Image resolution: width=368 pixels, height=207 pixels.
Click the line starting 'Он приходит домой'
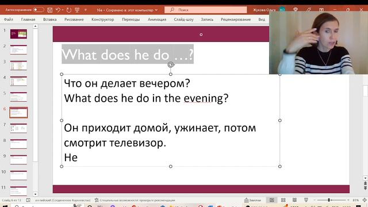point(160,128)
